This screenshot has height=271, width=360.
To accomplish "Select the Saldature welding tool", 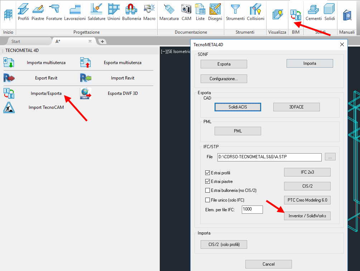I will click(96, 12).
